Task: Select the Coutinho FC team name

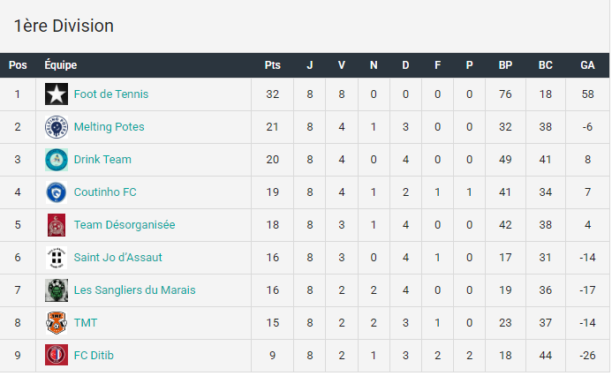Action: click(x=105, y=192)
